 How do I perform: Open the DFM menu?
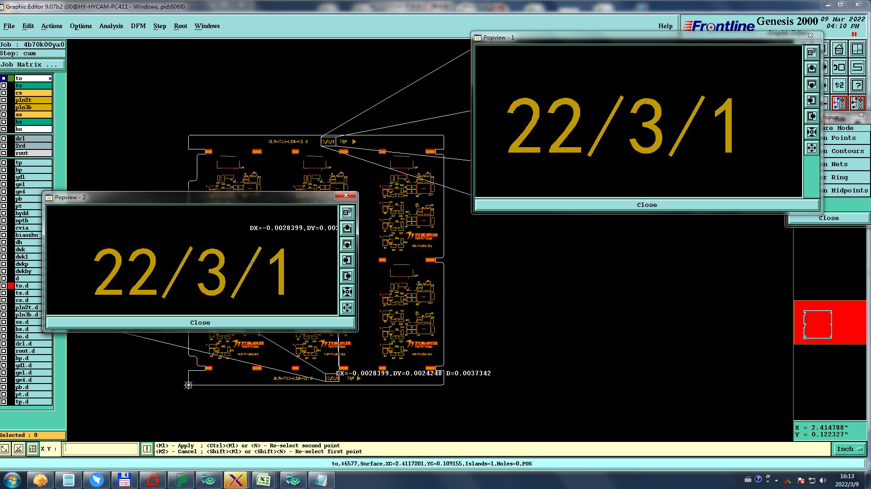pos(138,26)
